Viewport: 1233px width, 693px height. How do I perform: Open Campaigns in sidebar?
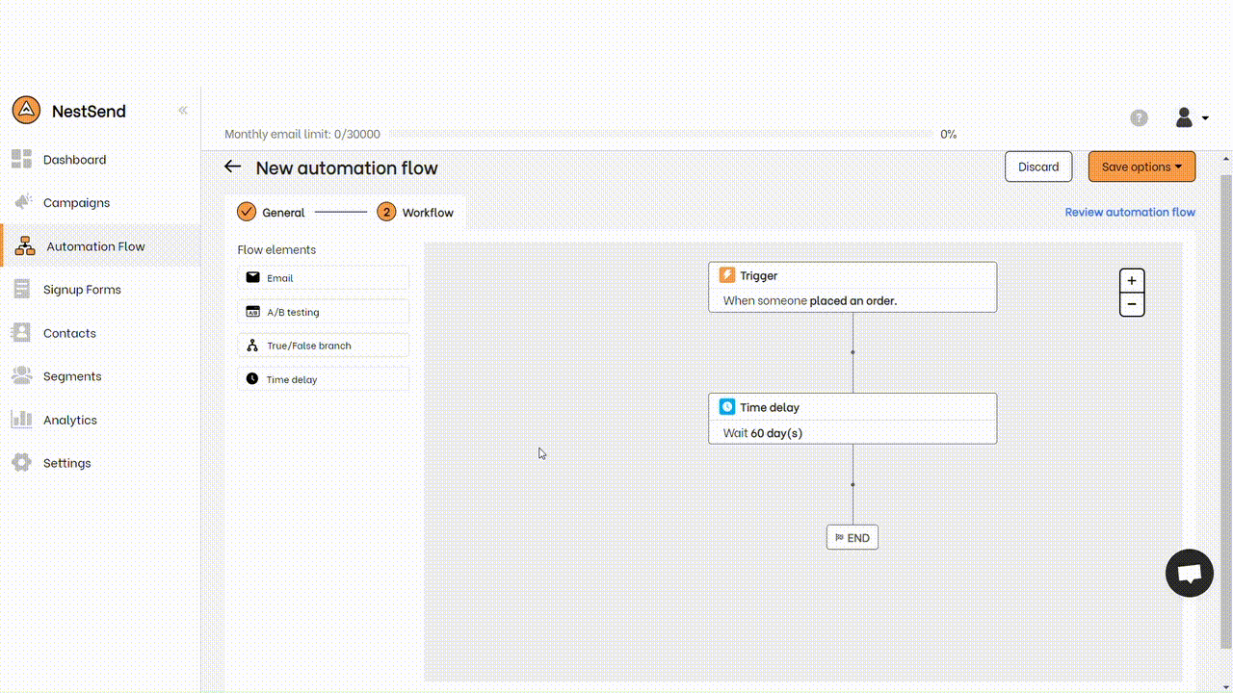pyautogui.click(x=100, y=203)
